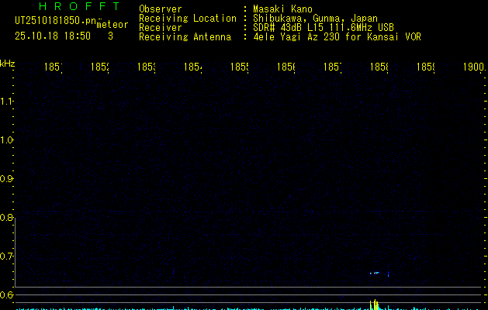Click the 1.1 frequency tick label
Image resolution: width=488 pixels, height=310 pixels.
pos(6,101)
